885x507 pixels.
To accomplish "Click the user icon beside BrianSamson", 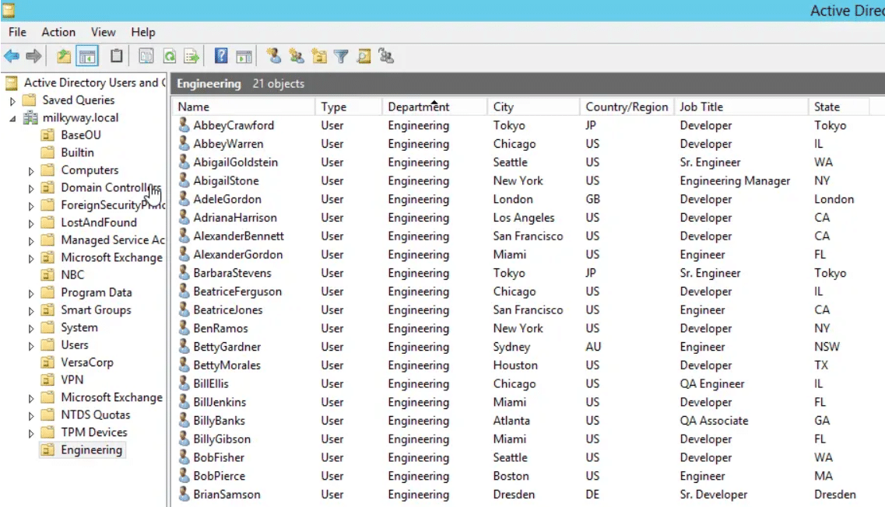I will (x=184, y=494).
